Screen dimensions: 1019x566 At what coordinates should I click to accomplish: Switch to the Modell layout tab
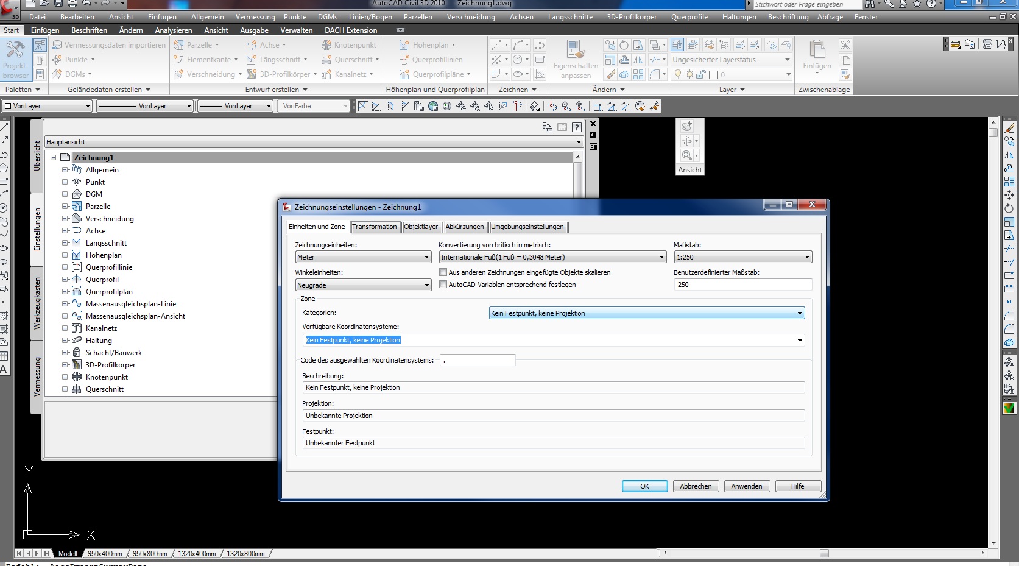coord(68,554)
